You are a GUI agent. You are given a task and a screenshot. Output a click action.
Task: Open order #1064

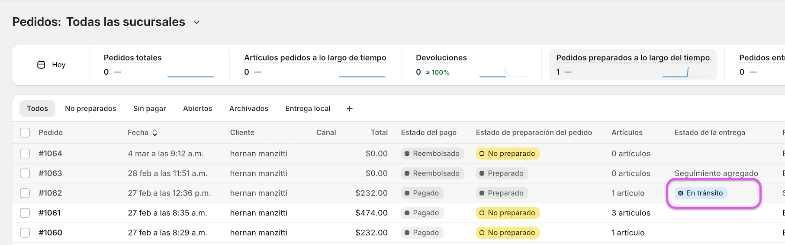pyautogui.click(x=51, y=154)
